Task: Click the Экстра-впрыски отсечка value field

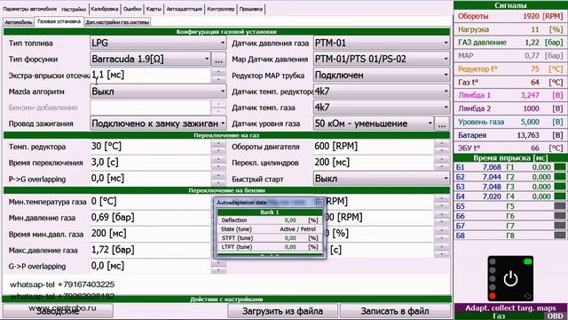Action: point(150,75)
